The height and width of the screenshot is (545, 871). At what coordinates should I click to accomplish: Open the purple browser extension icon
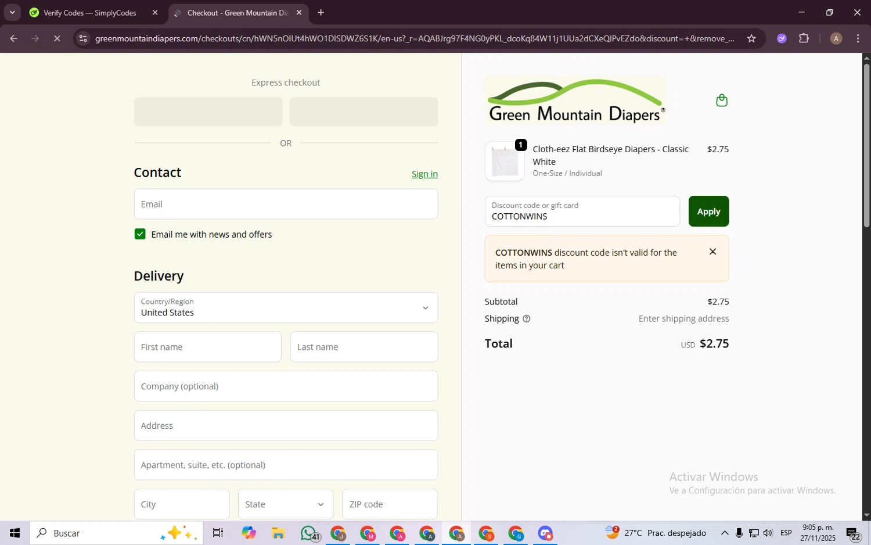click(782, 38)
